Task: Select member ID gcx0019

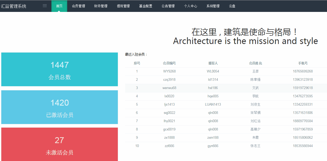Action: click(x=169, y=129)
